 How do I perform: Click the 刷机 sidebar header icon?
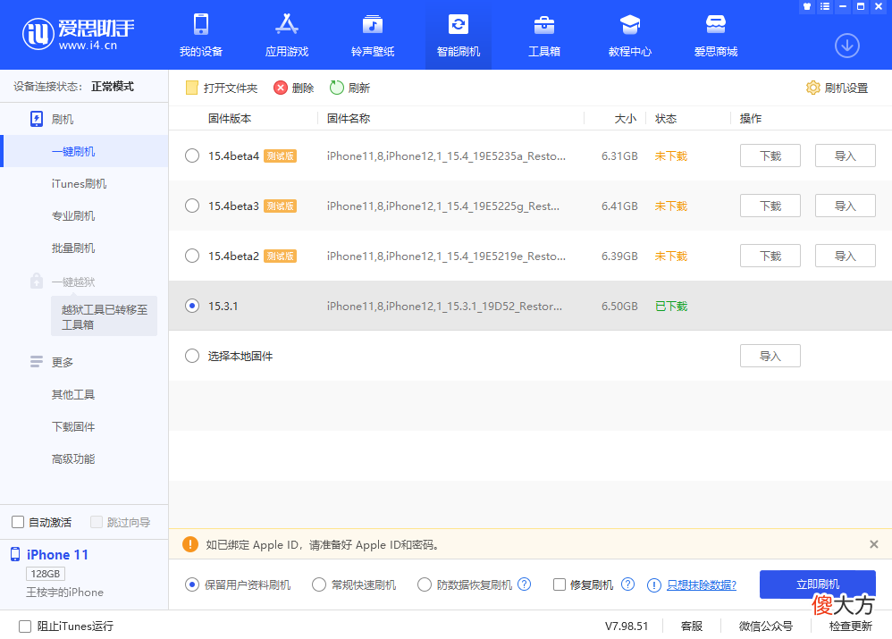tap(37, 119)
